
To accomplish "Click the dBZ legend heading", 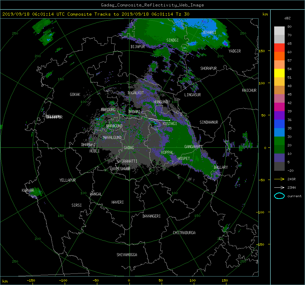I will 287,18.
